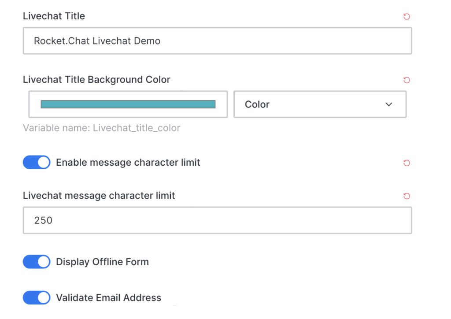The image size is (451, 319).
Task: Reset Enable message character limit setting
Action: point(407,163)
